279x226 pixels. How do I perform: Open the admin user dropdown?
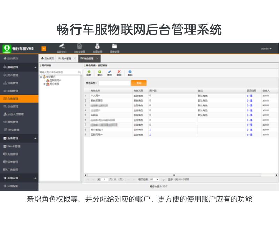(x=266, y=49)
